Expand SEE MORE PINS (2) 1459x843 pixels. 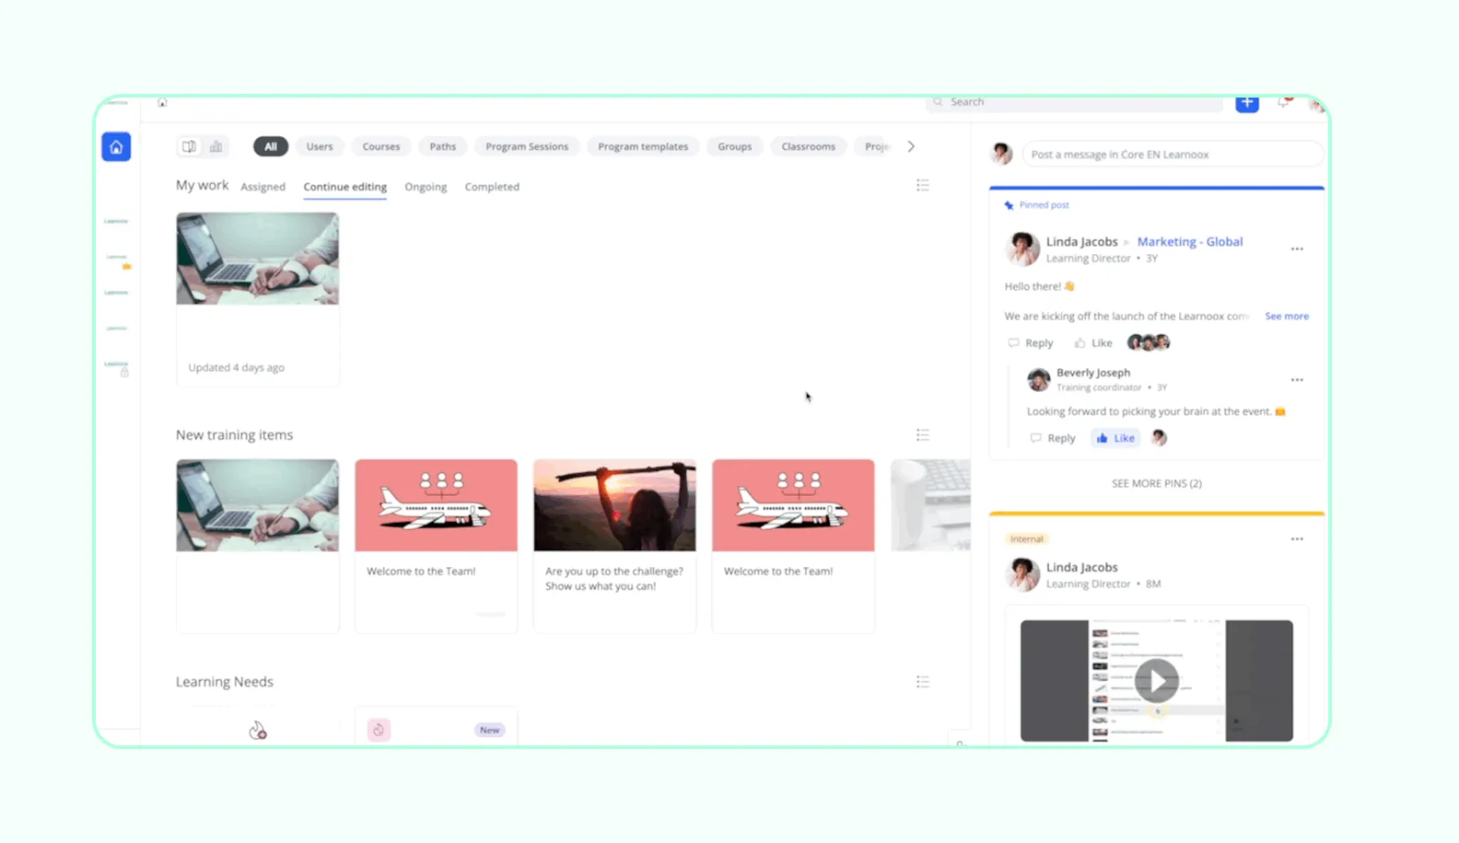click(x=1157, y=483)
